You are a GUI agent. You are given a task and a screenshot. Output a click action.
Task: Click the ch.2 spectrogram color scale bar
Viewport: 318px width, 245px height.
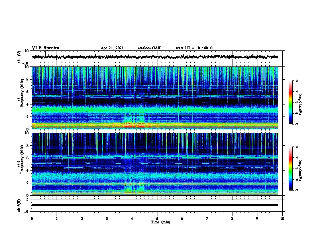pyautogui.click(x=290, y=169)
